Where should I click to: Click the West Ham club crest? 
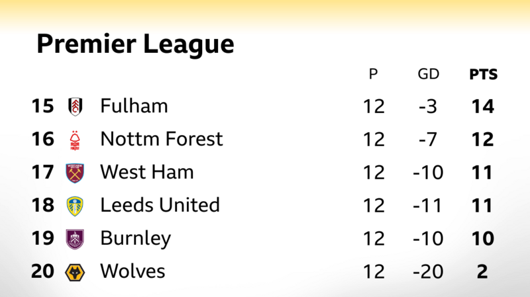pyautogui.click(x=75, y=173)
